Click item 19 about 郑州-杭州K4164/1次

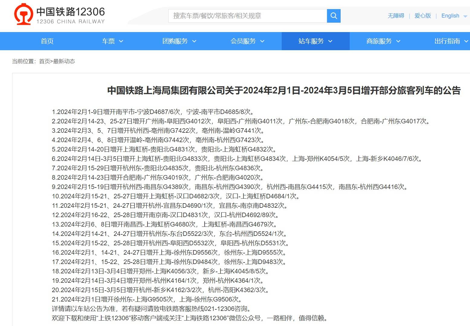click(158, 281)
